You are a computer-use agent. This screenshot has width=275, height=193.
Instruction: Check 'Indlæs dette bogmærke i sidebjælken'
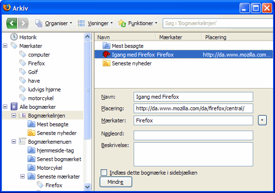click(x=104, y=173)
